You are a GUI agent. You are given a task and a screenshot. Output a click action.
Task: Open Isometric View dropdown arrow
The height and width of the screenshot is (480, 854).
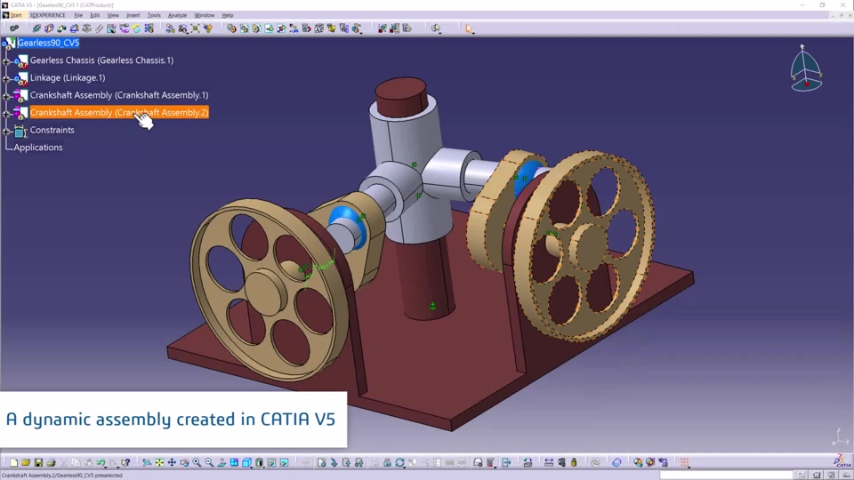click(252, 466)
